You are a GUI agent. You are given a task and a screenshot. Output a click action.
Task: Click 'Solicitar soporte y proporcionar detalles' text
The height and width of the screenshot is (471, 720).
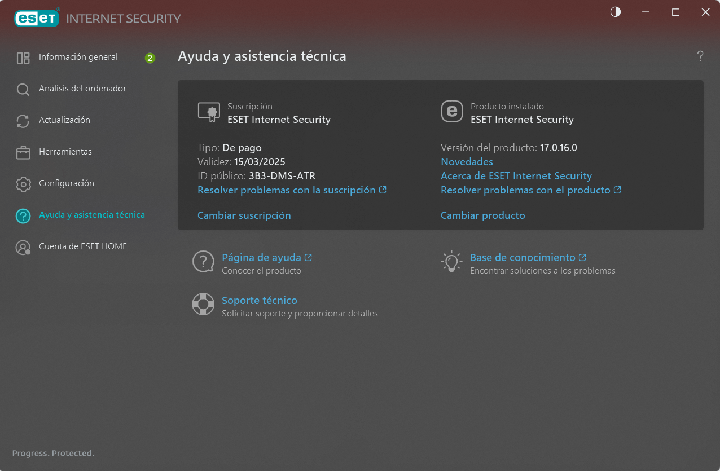[300, 314]
